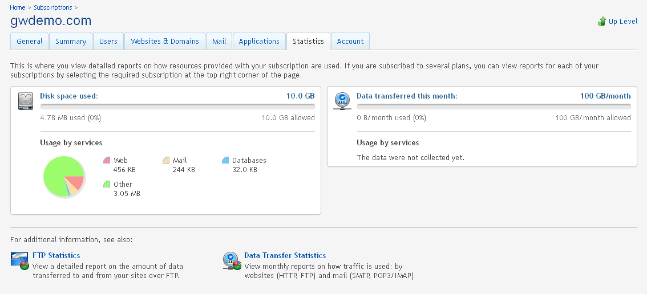Screen dimensions: 647x294
Task: Click the green Other legend icon
Action: [x=107, y=184]
